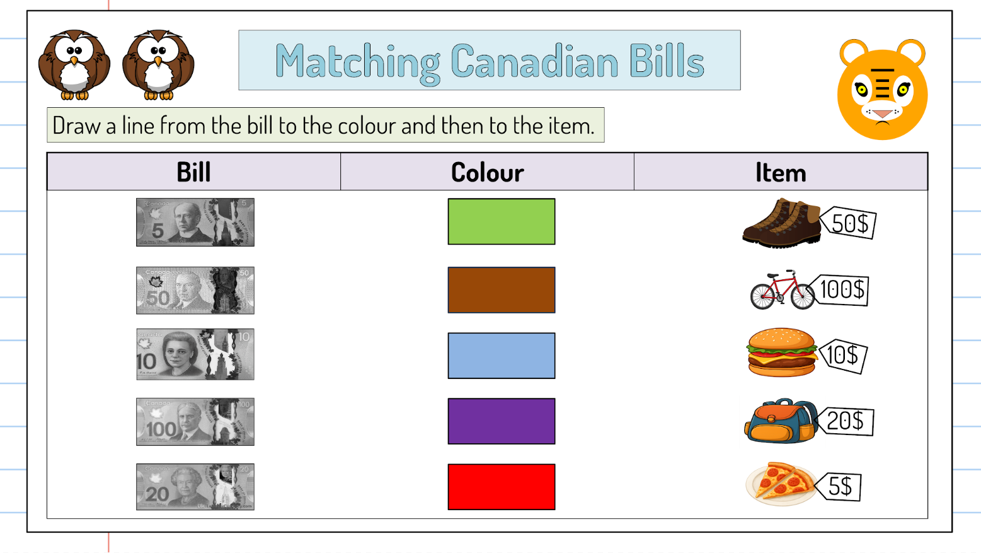This screenshot has width=981, height=553.
Task: Click the 100 dollar bill image
Action: coord(195,421)
